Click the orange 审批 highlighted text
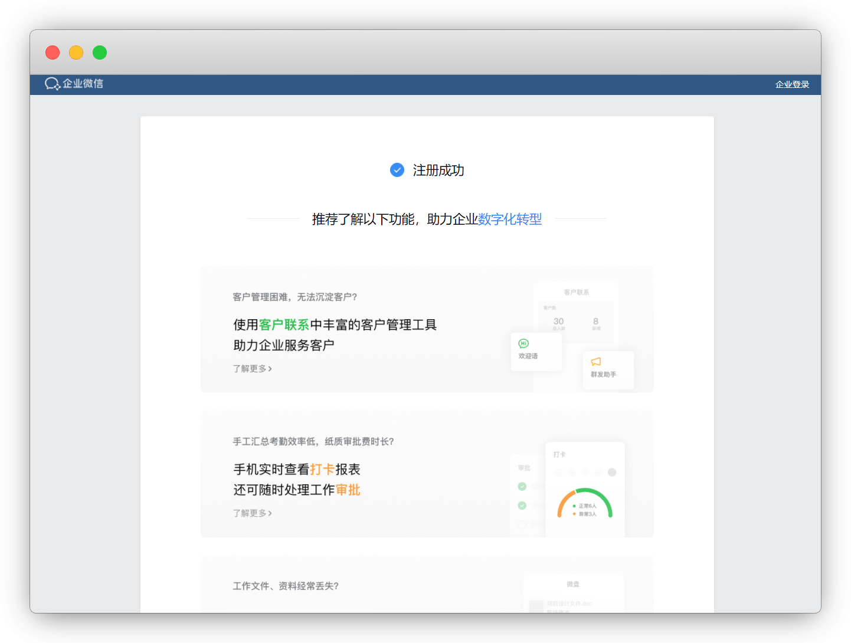The width and height of the screenshot is (851, 643). tap(348, 490)
